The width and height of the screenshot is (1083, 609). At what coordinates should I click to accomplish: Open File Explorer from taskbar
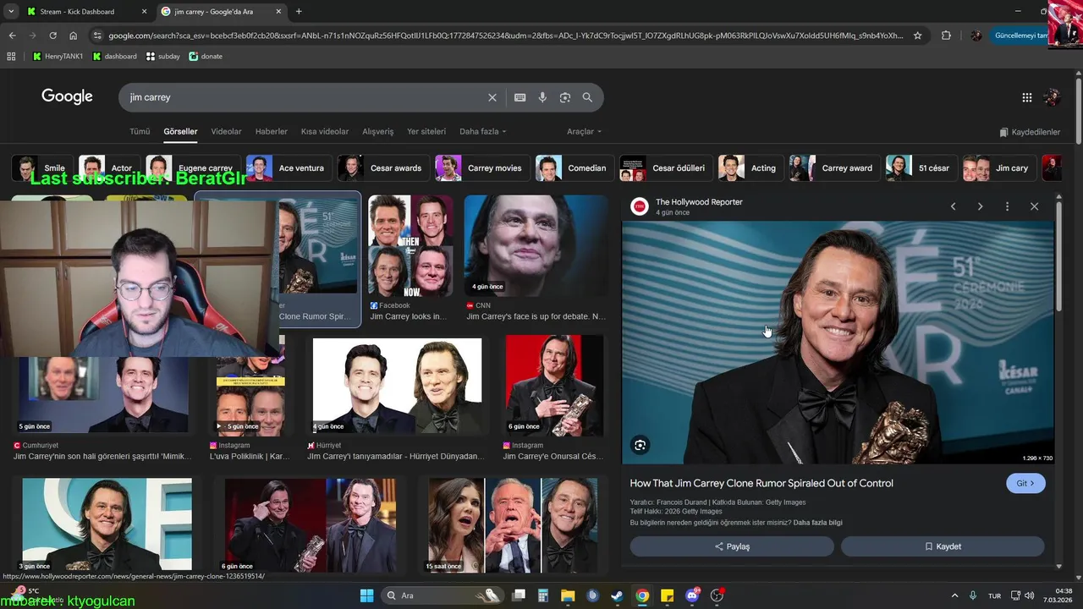(x=568, y=595)
